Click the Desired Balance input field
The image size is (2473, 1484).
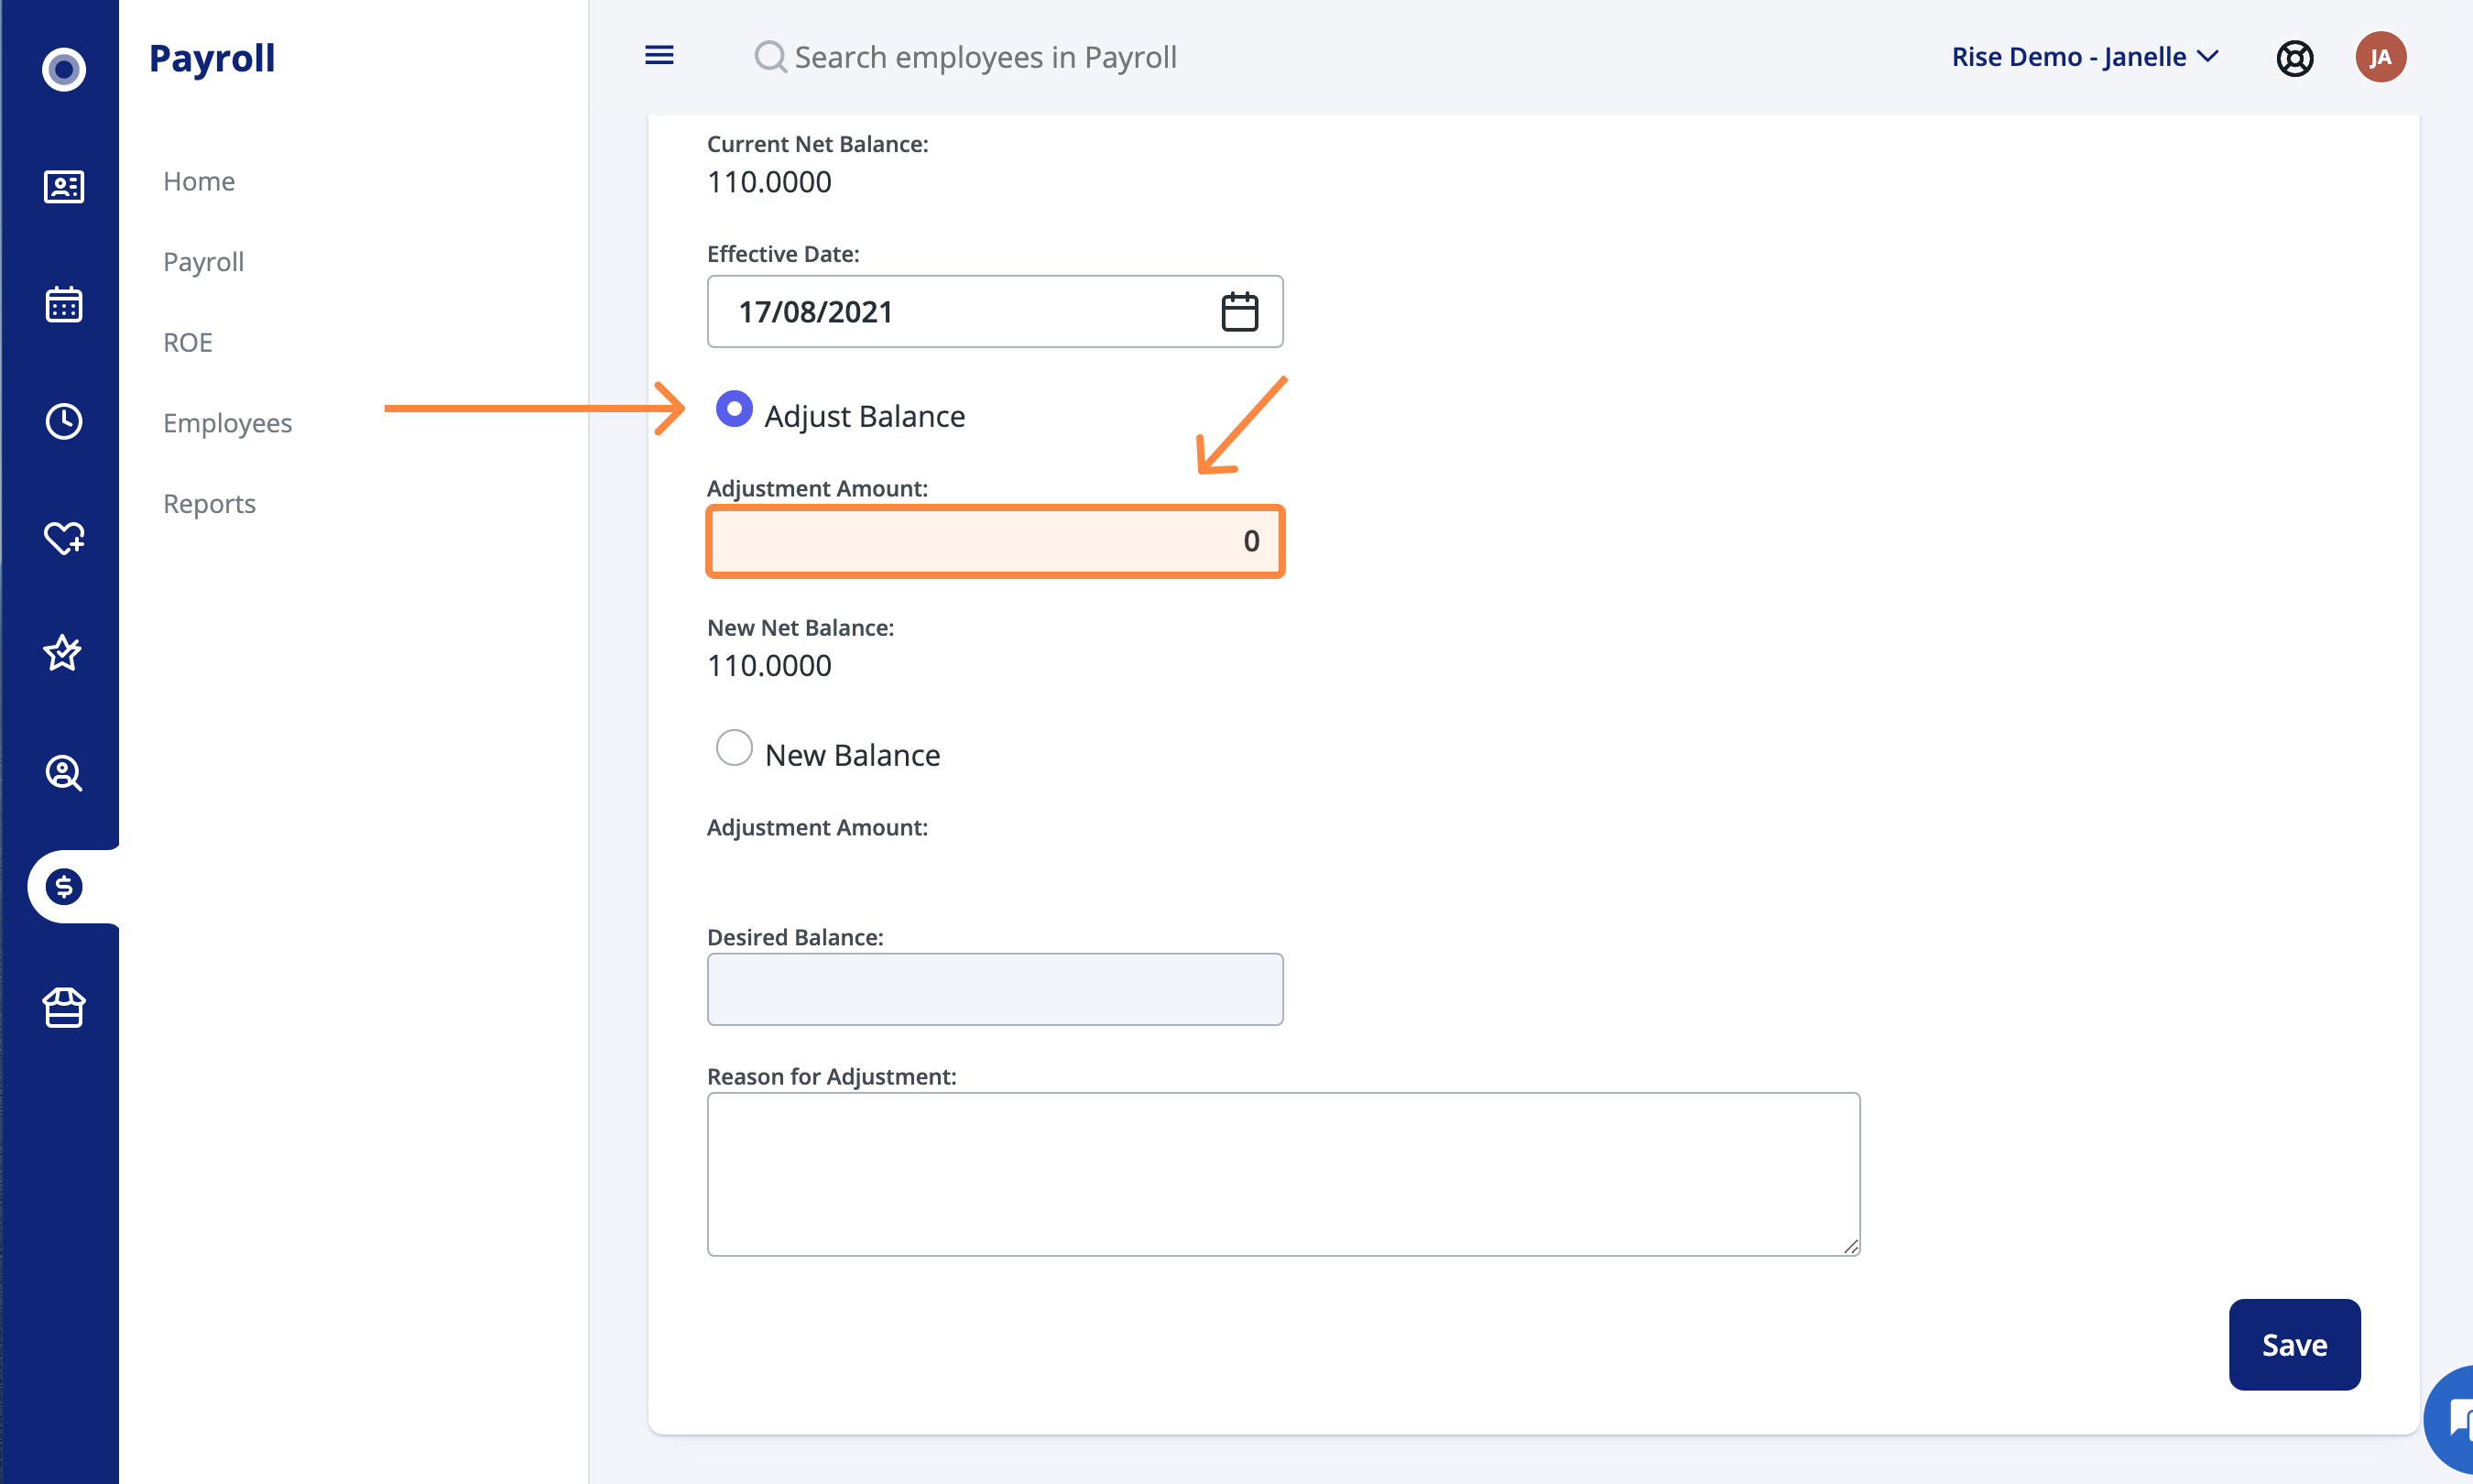(x=995, y=989)
